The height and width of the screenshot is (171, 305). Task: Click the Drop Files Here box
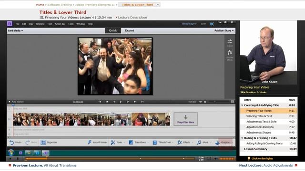(185, 119)
